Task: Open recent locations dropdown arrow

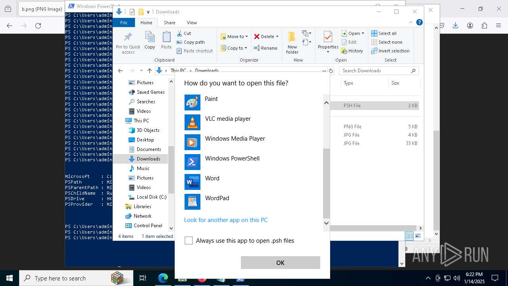Action: click(x=141, y=71)
